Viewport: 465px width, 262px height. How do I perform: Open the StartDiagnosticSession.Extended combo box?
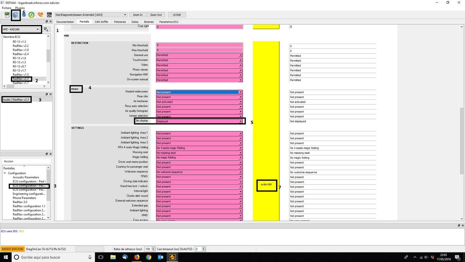[x=125, y=15]
